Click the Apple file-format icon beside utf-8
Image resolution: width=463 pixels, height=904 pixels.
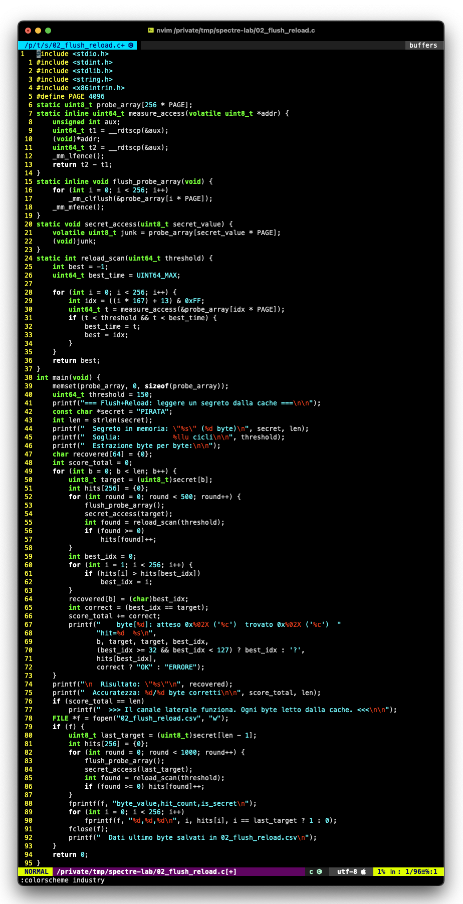click(363, 871)
